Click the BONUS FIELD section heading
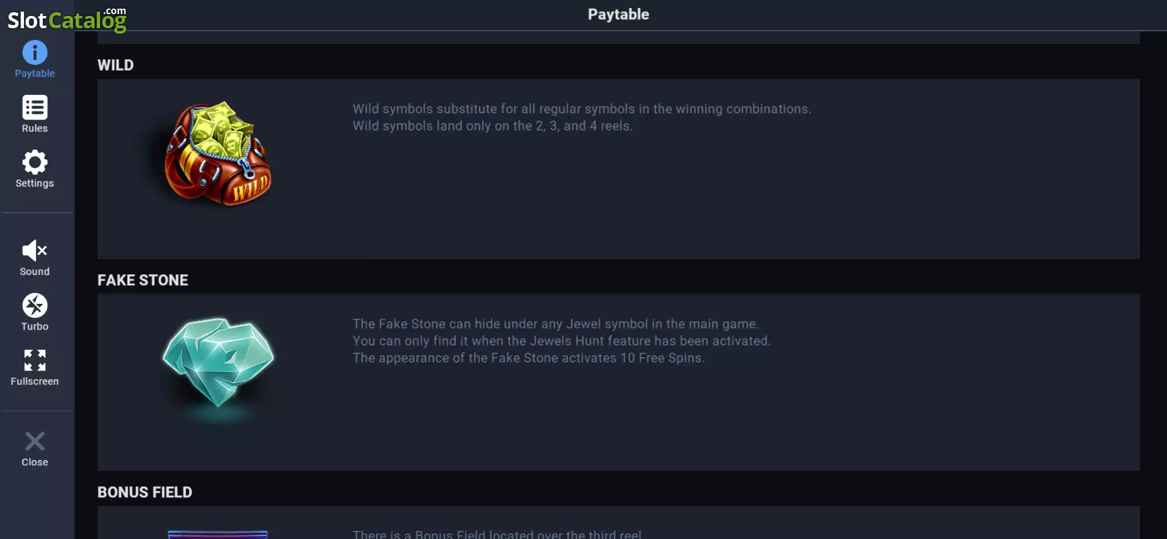 click(145, 492)
